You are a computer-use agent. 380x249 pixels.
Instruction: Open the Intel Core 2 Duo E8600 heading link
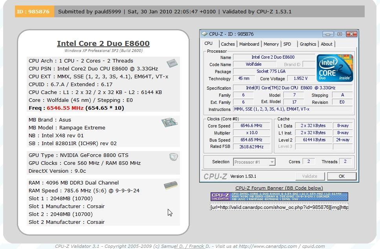click(103, 43)
